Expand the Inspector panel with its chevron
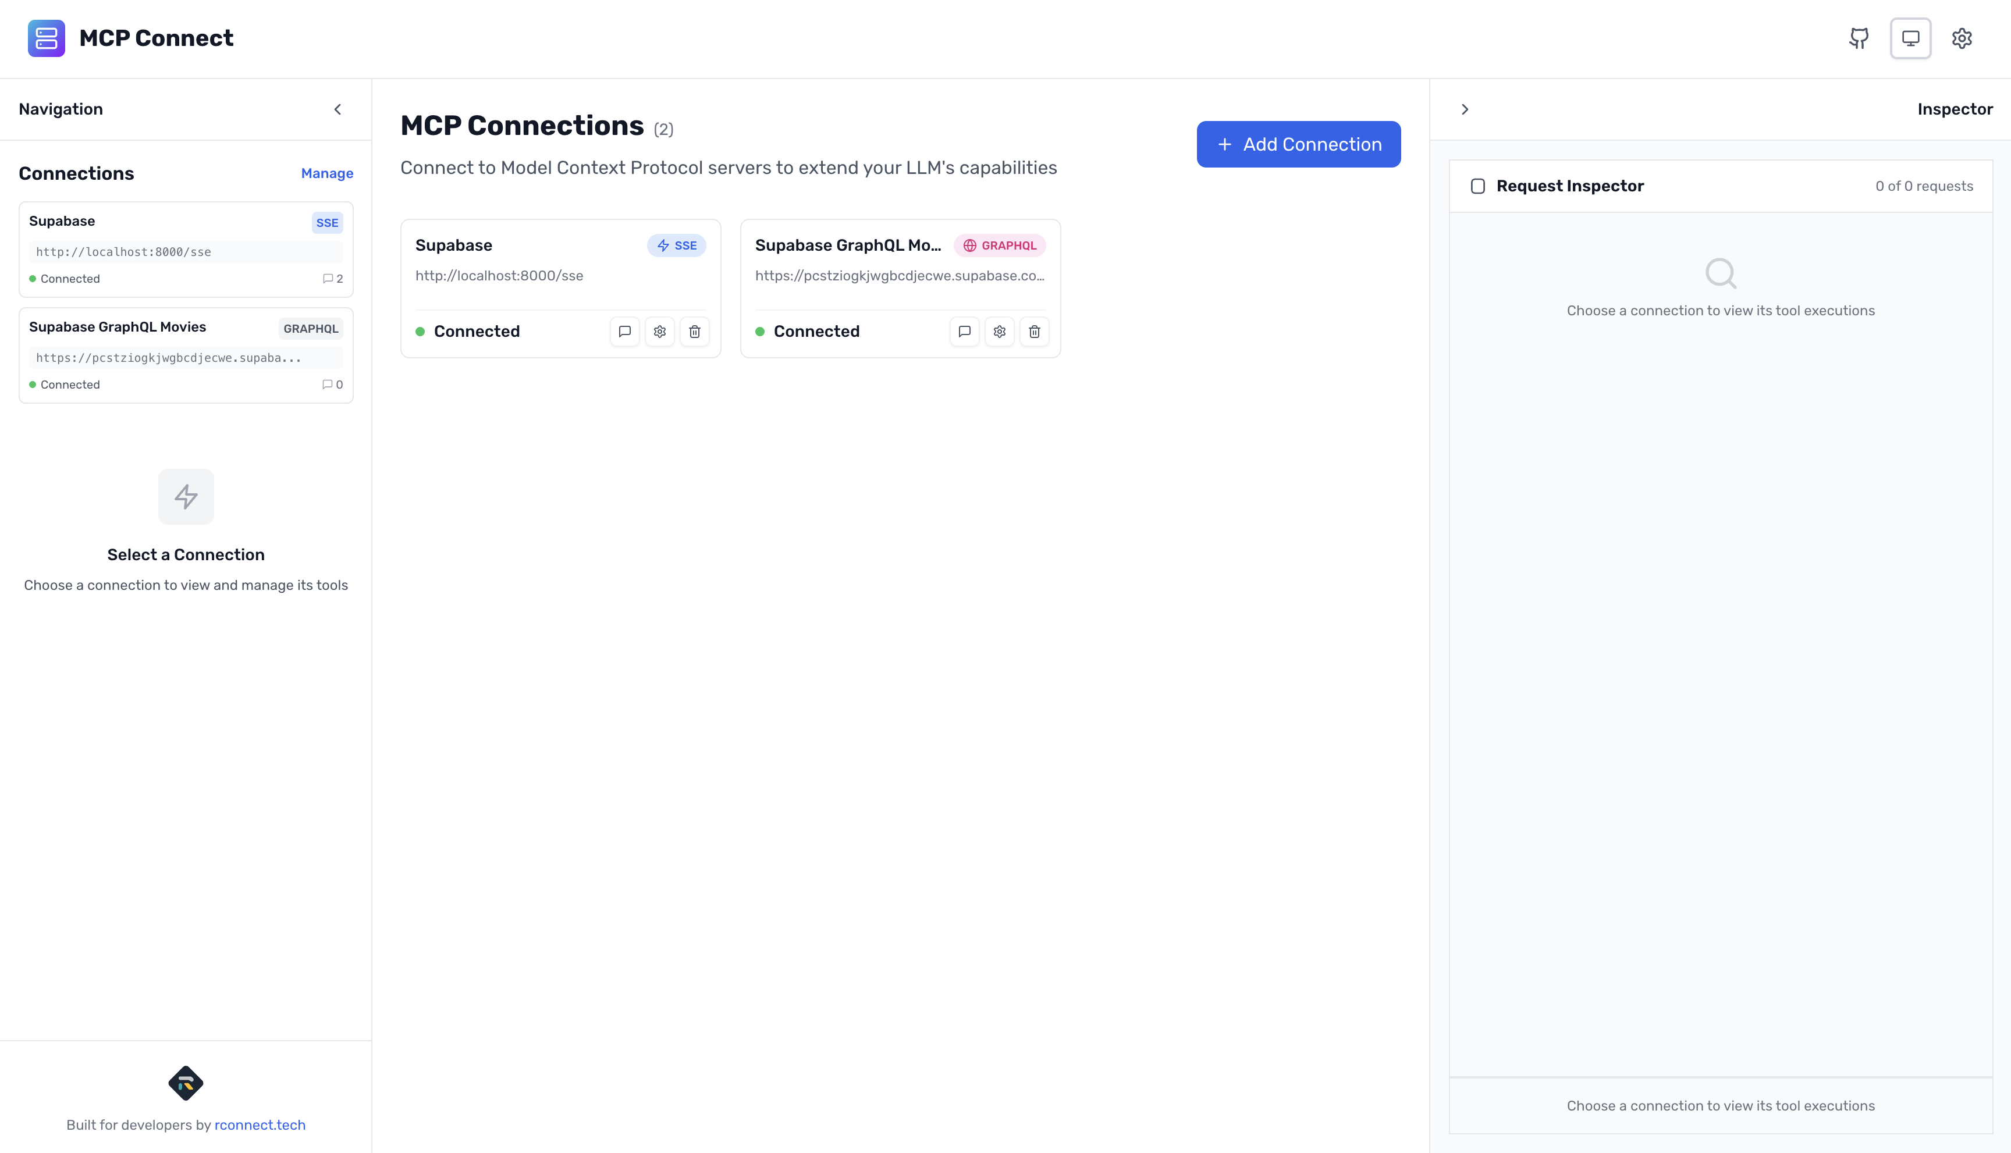 [1465, 109]
